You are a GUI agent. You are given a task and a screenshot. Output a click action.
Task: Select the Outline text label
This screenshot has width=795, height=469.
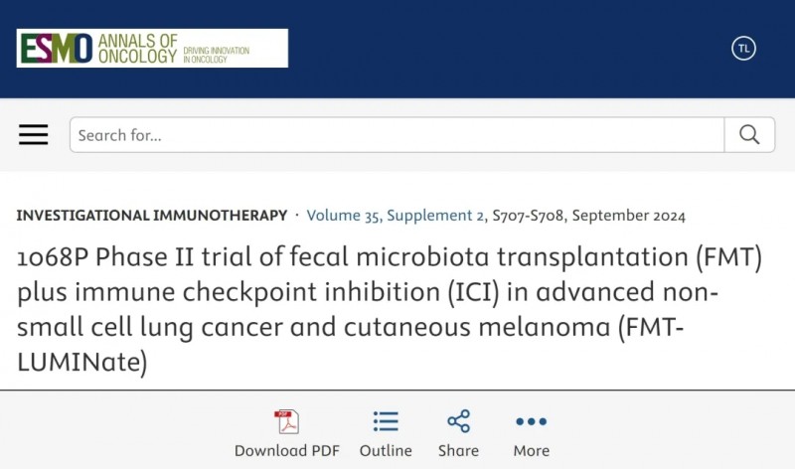coord(386,451)
